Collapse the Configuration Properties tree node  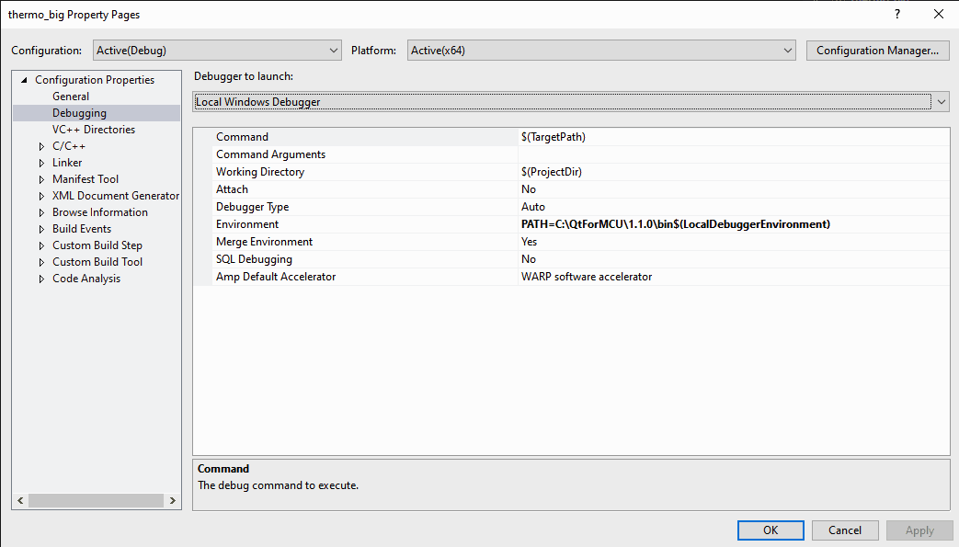24,80
